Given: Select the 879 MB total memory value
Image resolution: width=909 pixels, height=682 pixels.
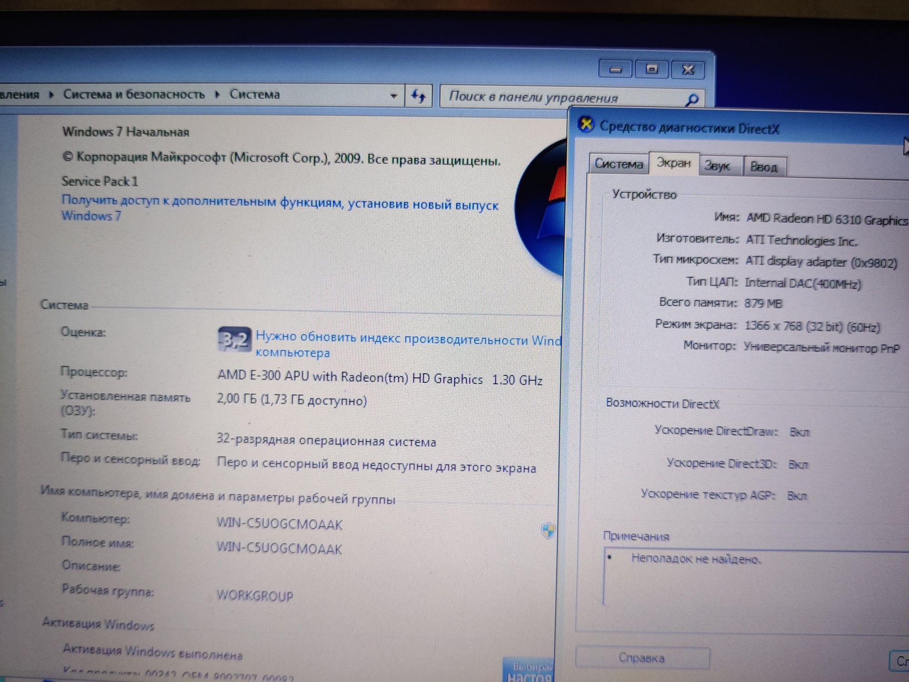Looking at the screenshot, I should click(763, 303).
